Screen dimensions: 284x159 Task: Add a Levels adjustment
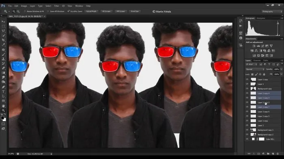[x=258, y=46]
